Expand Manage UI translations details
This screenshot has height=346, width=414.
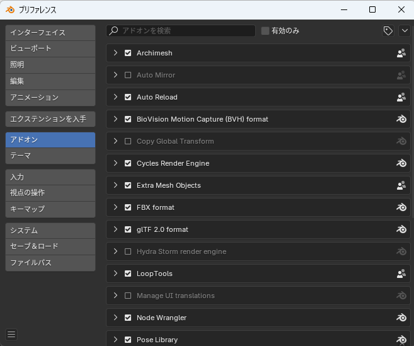point(115,296)
